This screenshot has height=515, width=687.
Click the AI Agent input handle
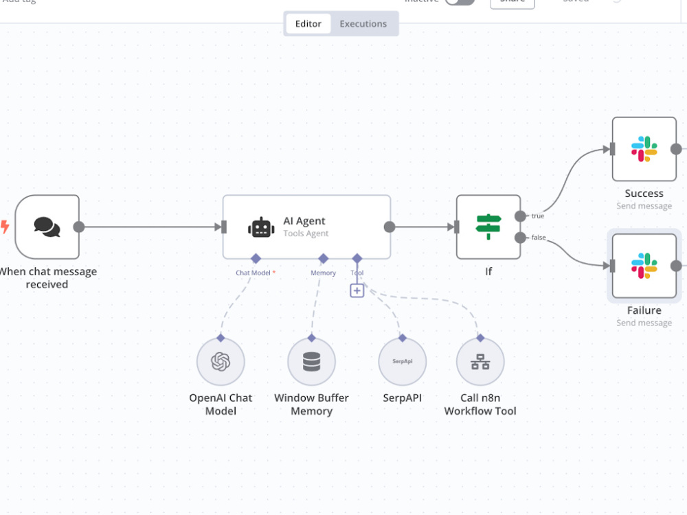click(x=224, y=227)
